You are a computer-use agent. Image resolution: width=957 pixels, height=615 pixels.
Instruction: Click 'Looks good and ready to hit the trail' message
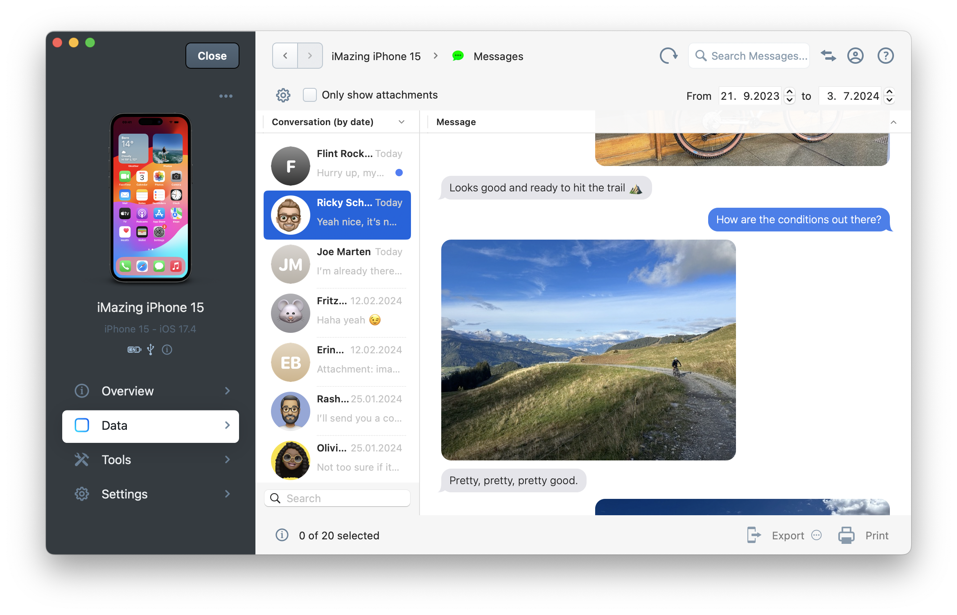(x=546, y=188)
